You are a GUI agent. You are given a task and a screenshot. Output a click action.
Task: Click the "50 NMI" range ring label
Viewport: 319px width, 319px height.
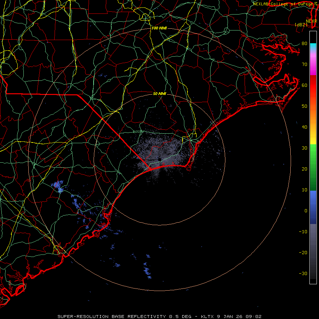tap(159, 94)
